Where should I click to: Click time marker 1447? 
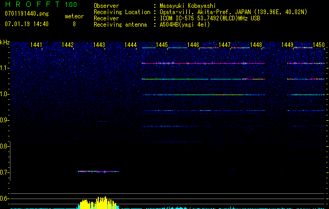click(224, 45)
